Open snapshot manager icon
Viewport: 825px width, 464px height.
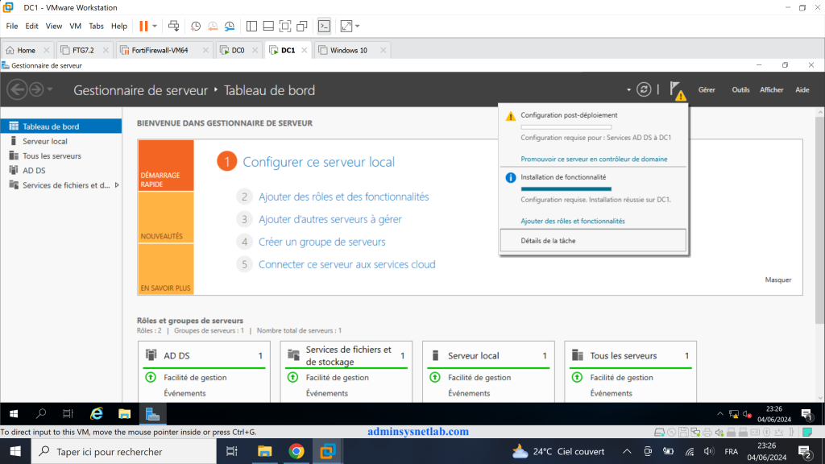(230, 26)
